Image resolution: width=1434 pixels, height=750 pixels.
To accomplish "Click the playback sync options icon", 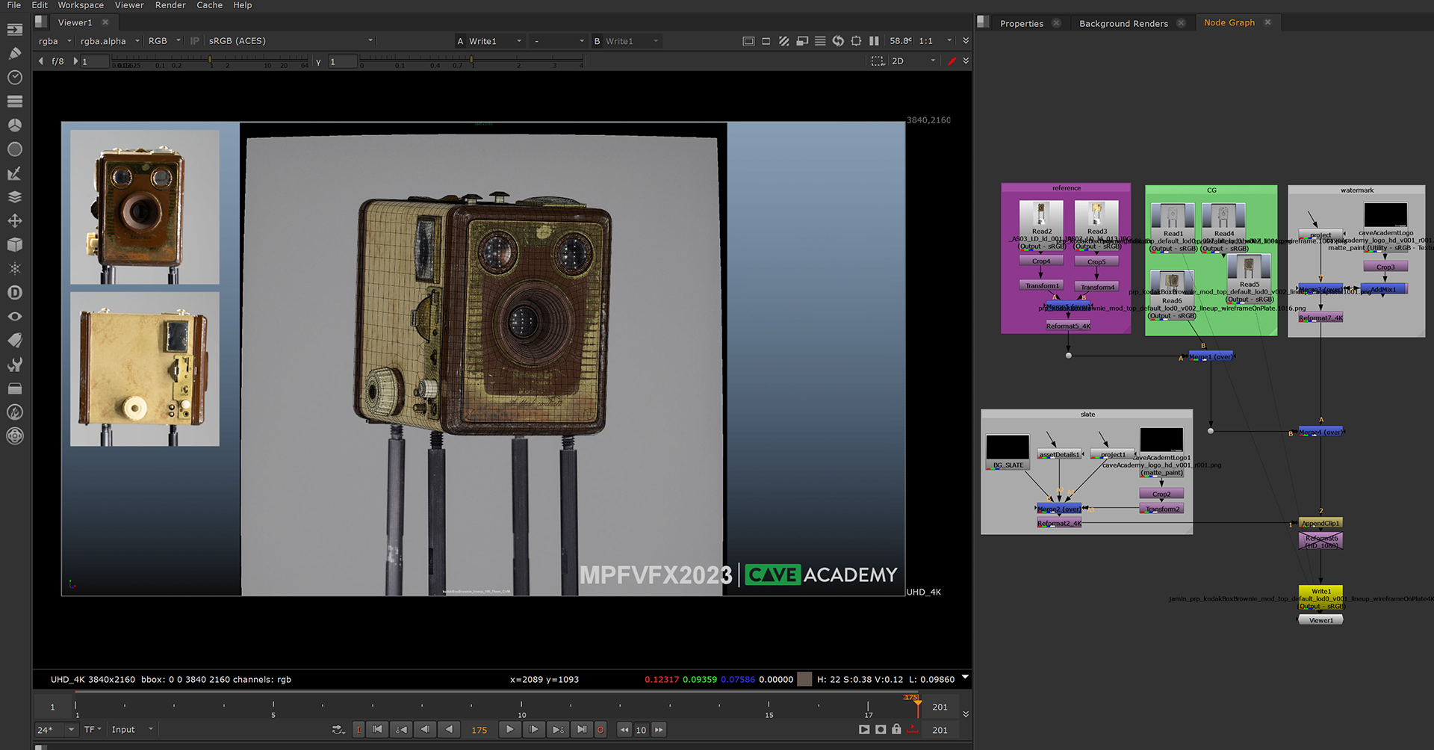I will 338,730.
